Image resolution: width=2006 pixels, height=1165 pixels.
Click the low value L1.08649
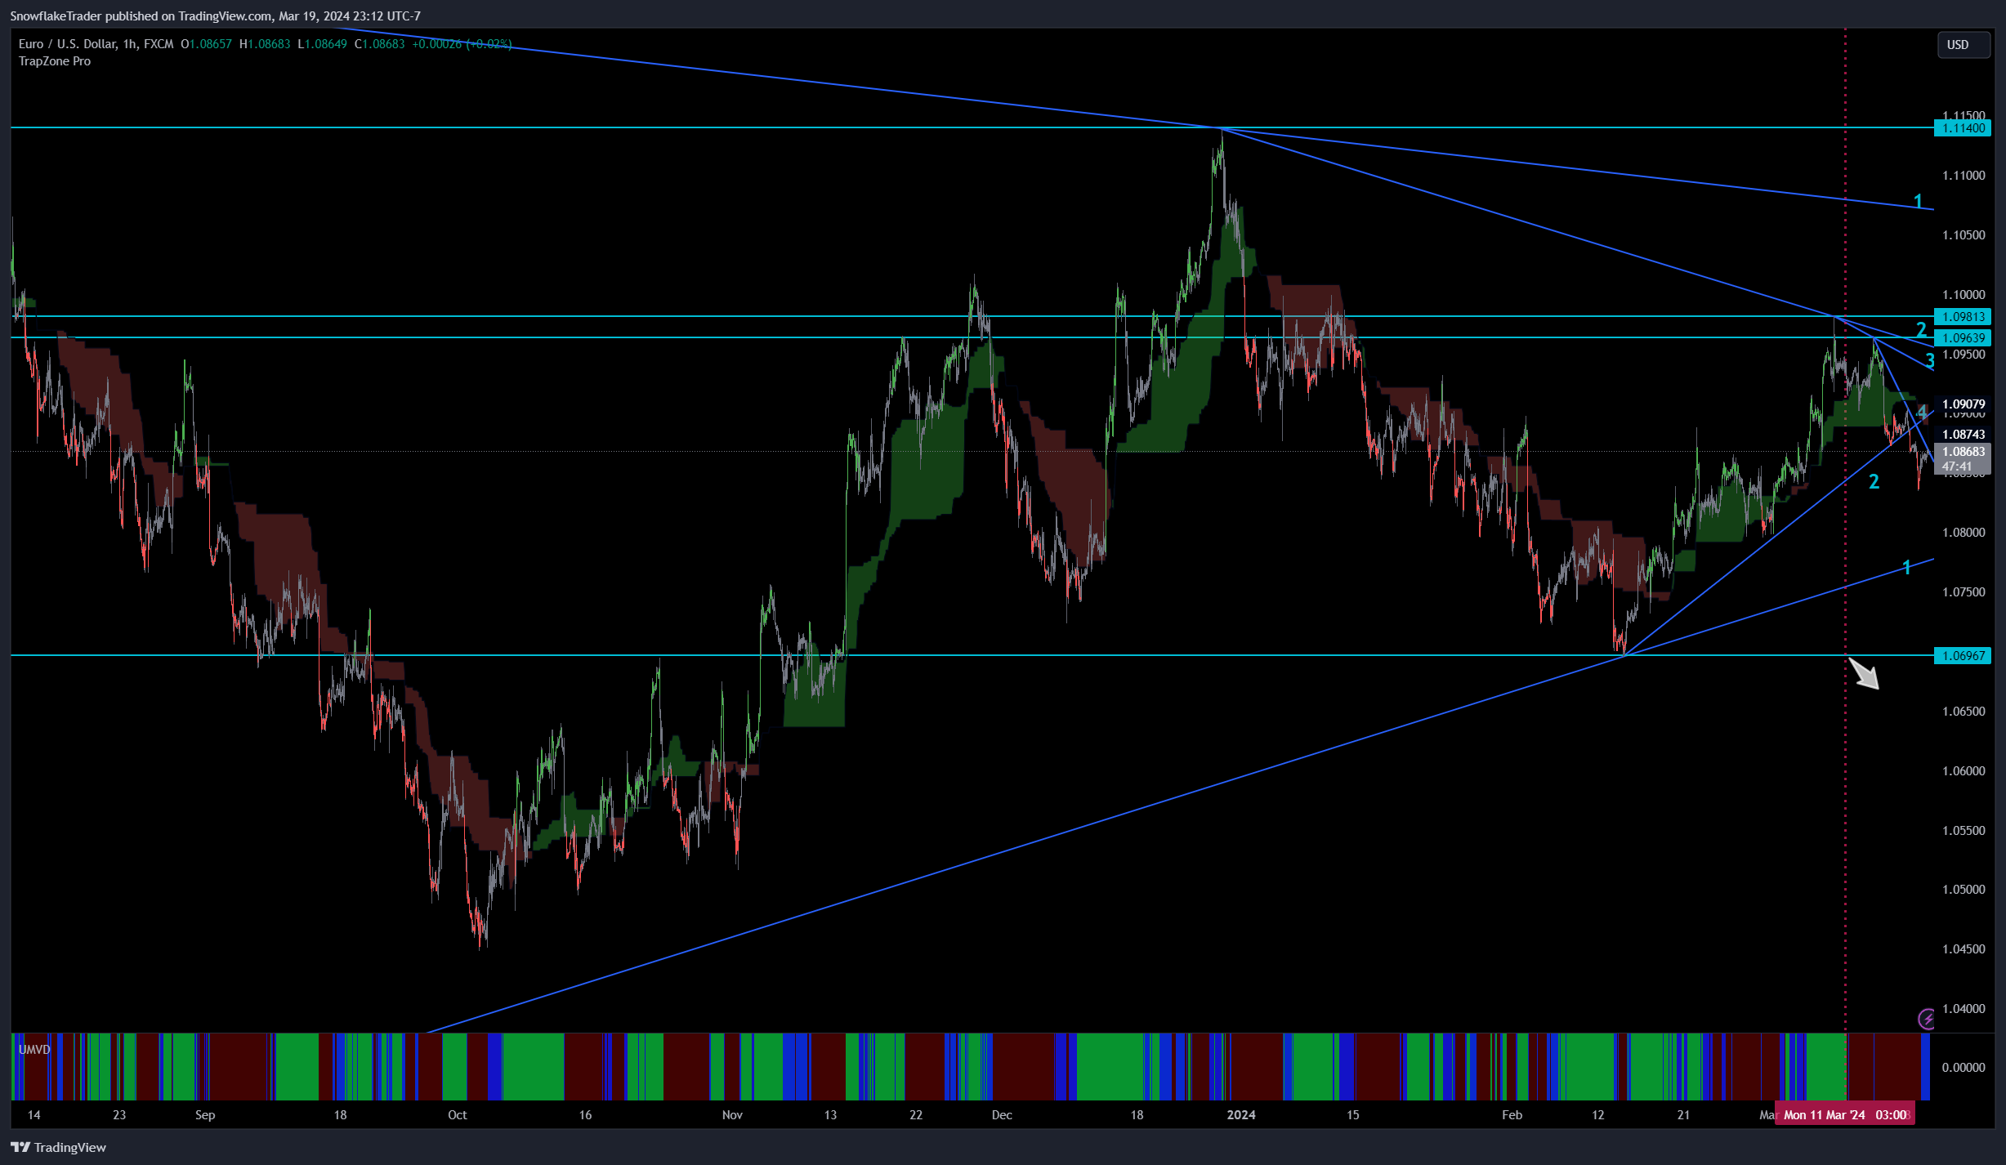coord(322,44)
